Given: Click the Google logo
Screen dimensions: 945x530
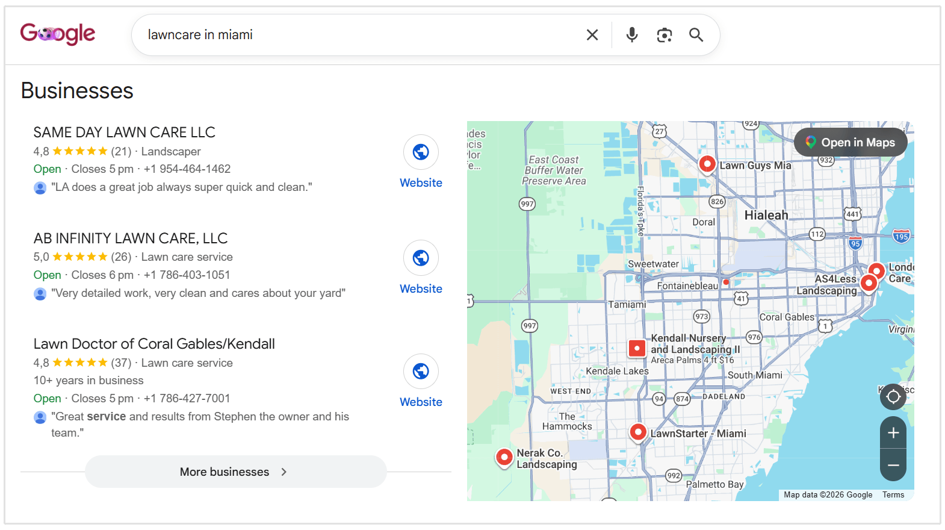Looking at the screenshot, I should tap(58, 34).
